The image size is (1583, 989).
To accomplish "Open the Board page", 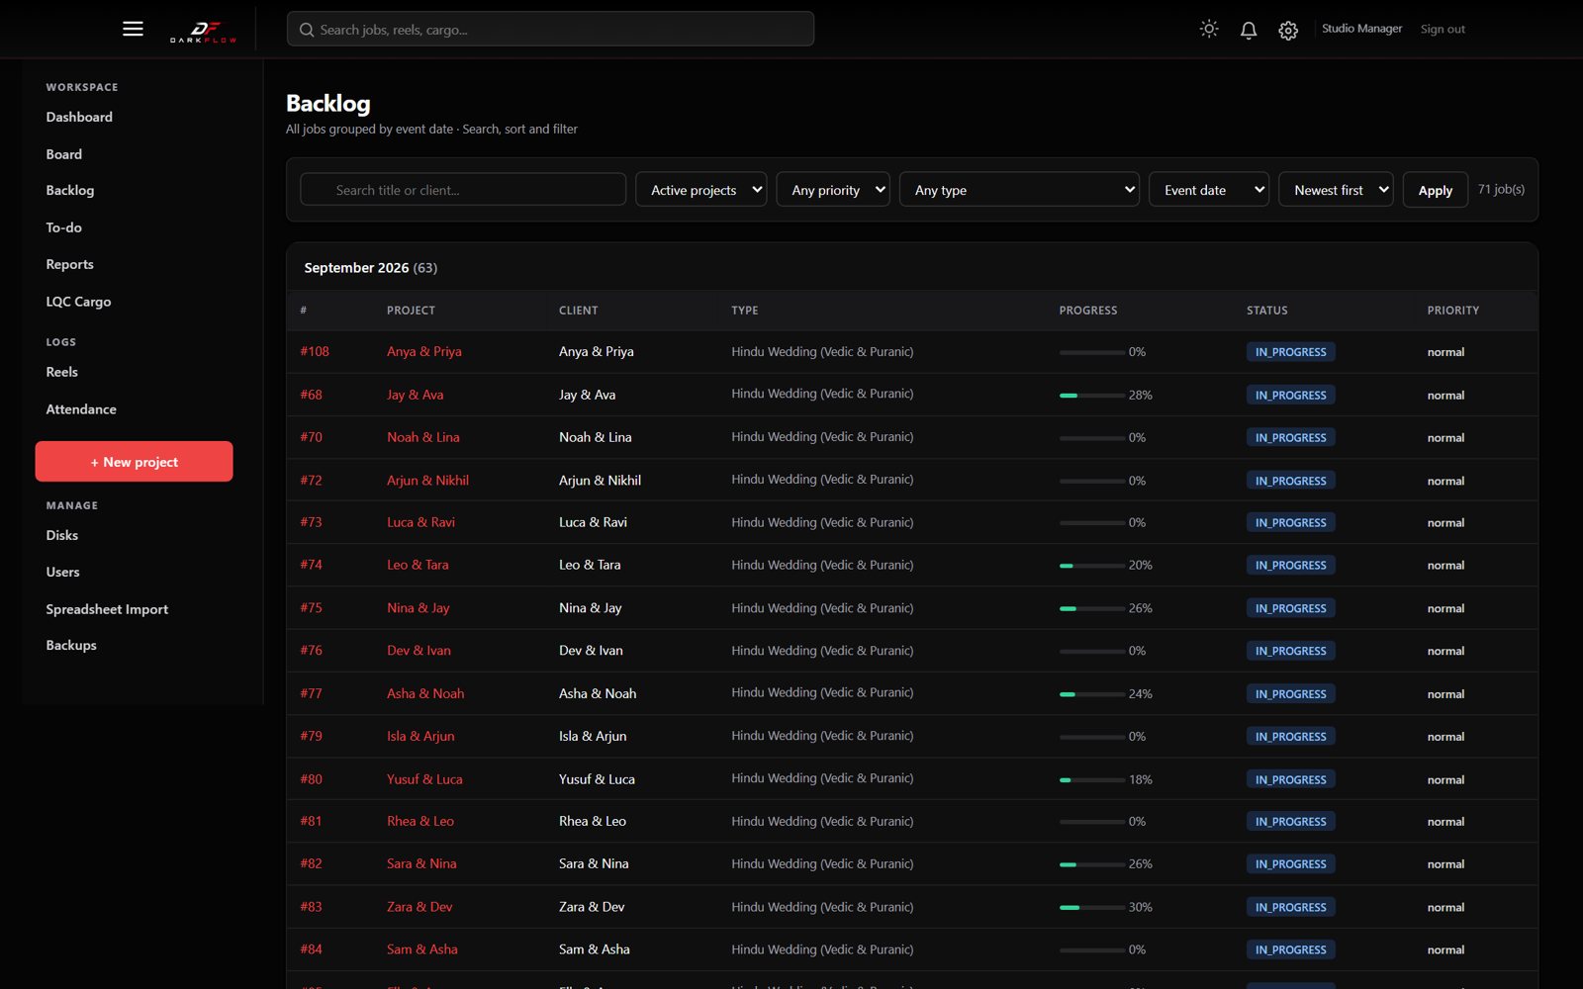I will [64, 154].
